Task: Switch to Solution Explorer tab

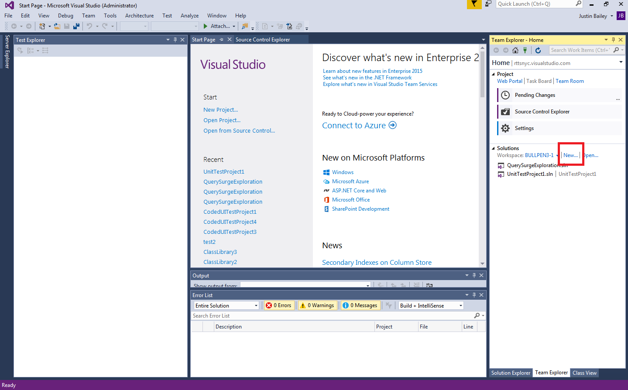Action: pos(511,373)
